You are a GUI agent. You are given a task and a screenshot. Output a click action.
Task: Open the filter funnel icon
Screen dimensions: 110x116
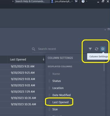tap(90, 49)
